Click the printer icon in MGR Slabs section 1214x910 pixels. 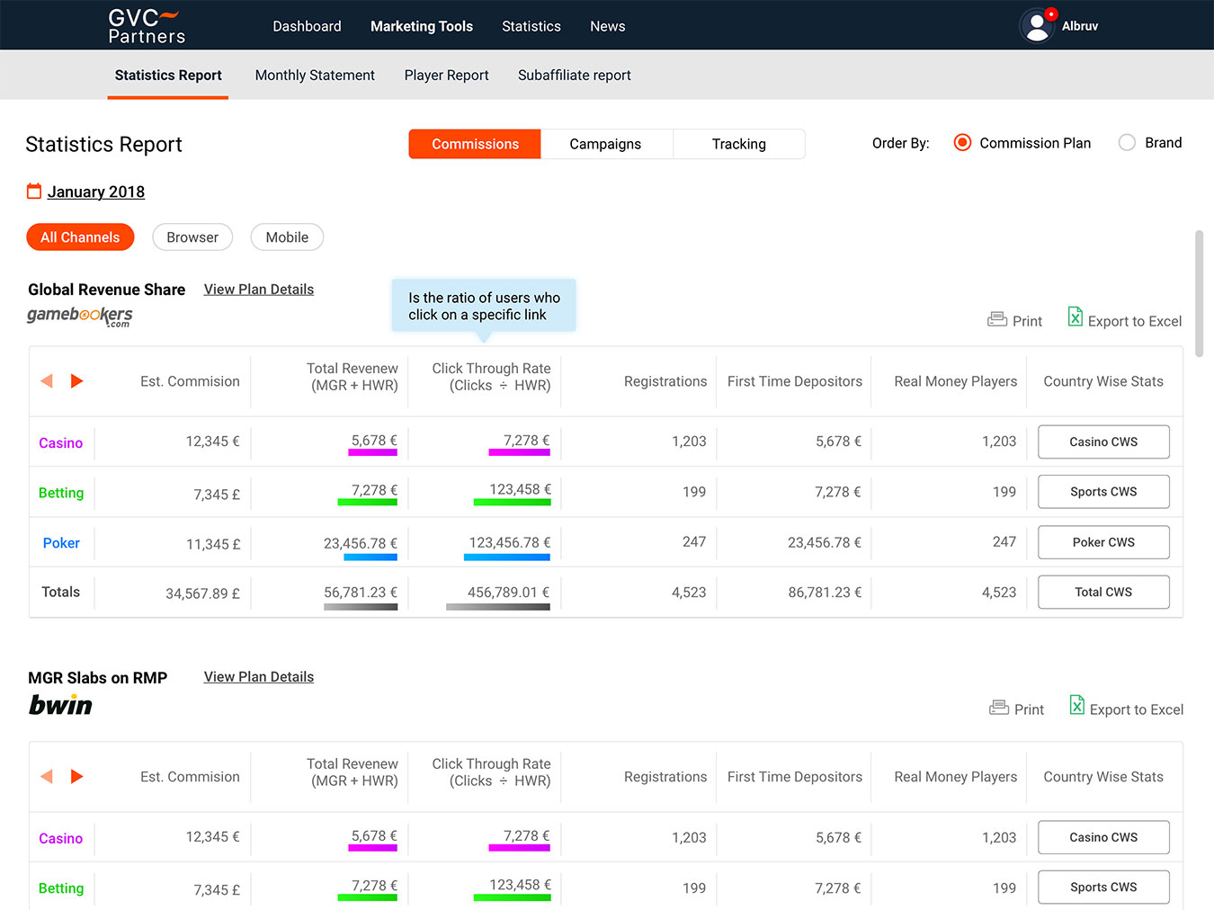pos(998,709)
